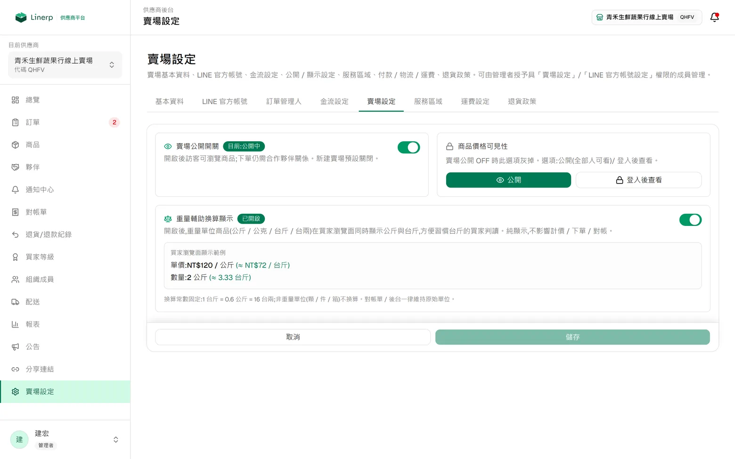Click the 供應商平台 label beside logo

[73, 18]
